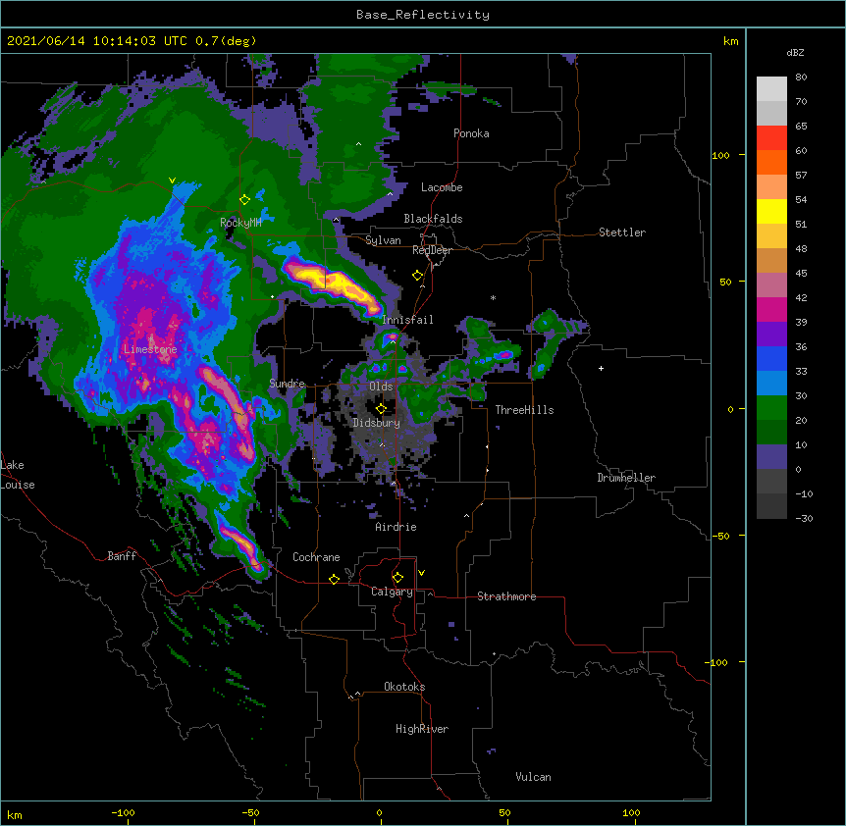Image resolution: width=846 pixels, height=826 pixels.
Task: Click the ThreeHills label
Action: (524, 410)
